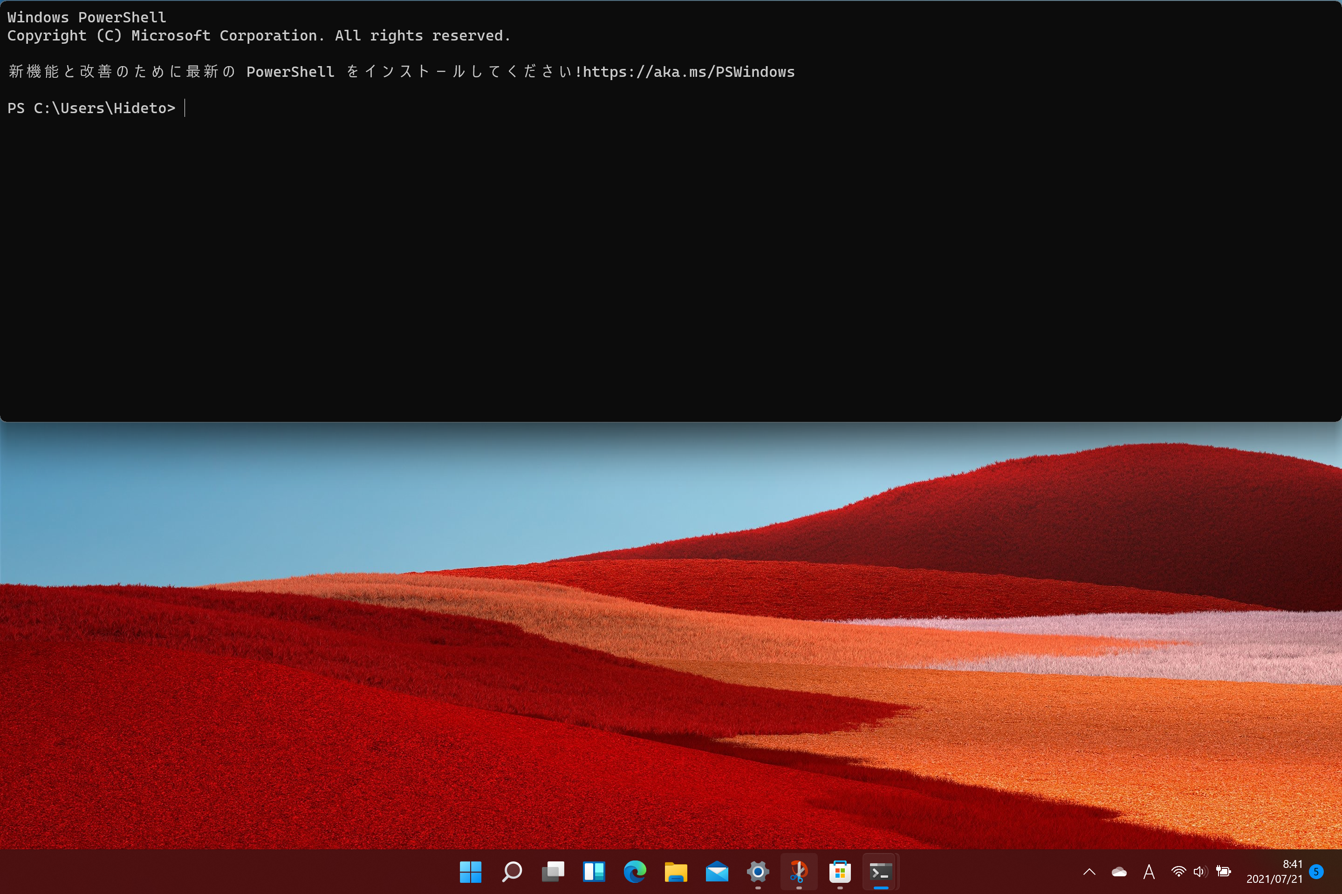The image size is (1342, 894).
Task: Open Task View from the taskbar
Action: click(x=553, y=872)
